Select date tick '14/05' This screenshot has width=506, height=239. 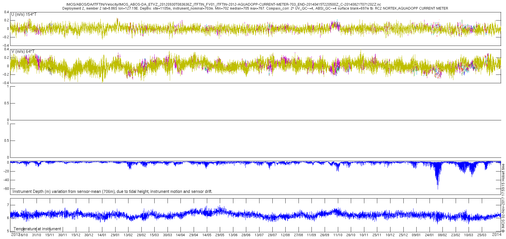click(207, 235)
